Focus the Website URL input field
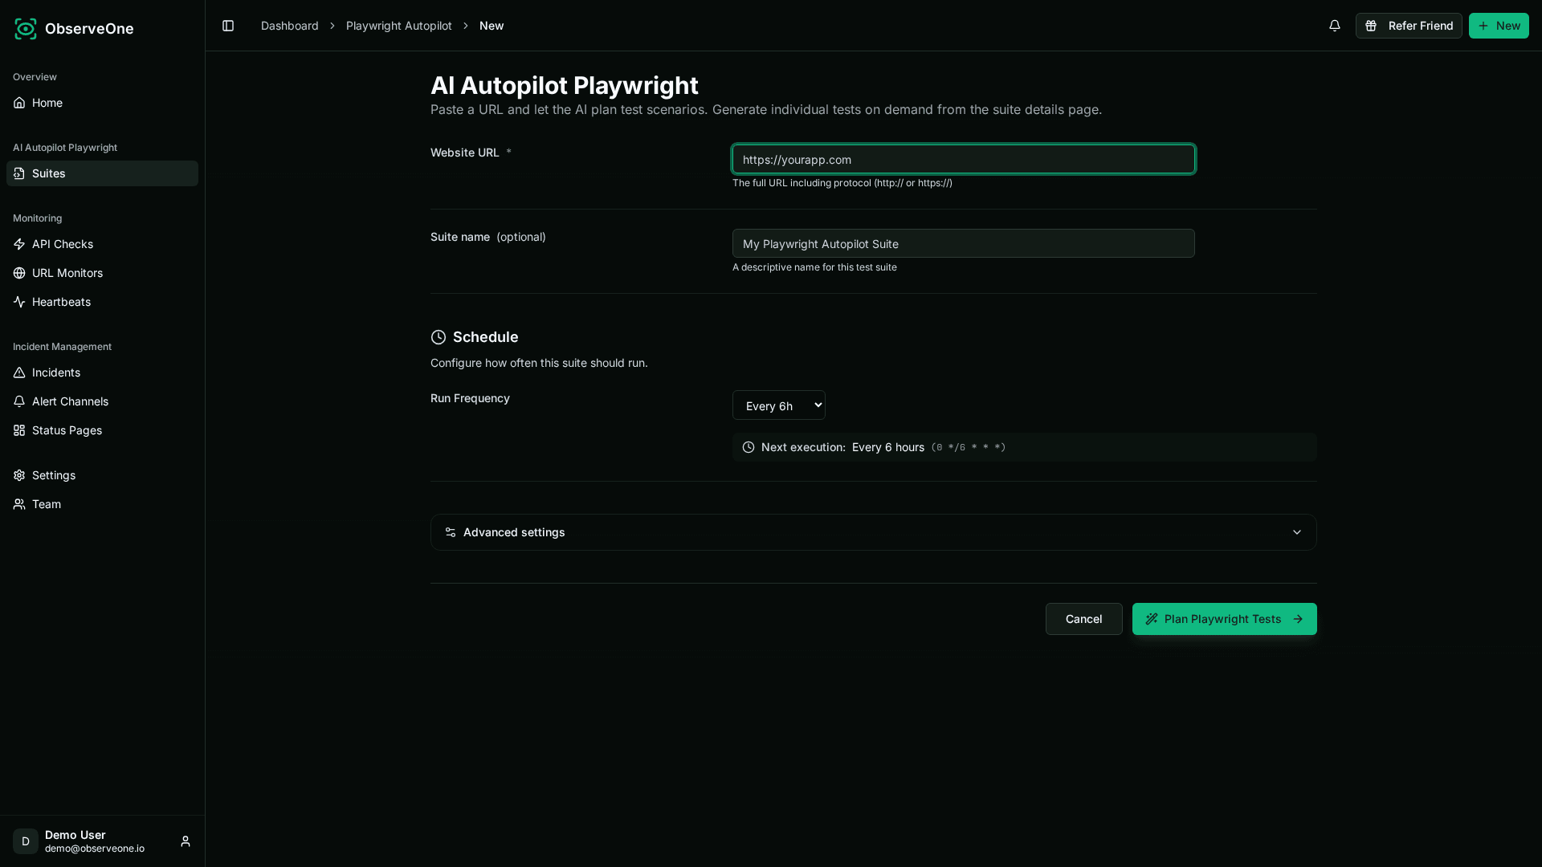The height and width of the screenshot is (867, 1542). click(x=963, y=159)
